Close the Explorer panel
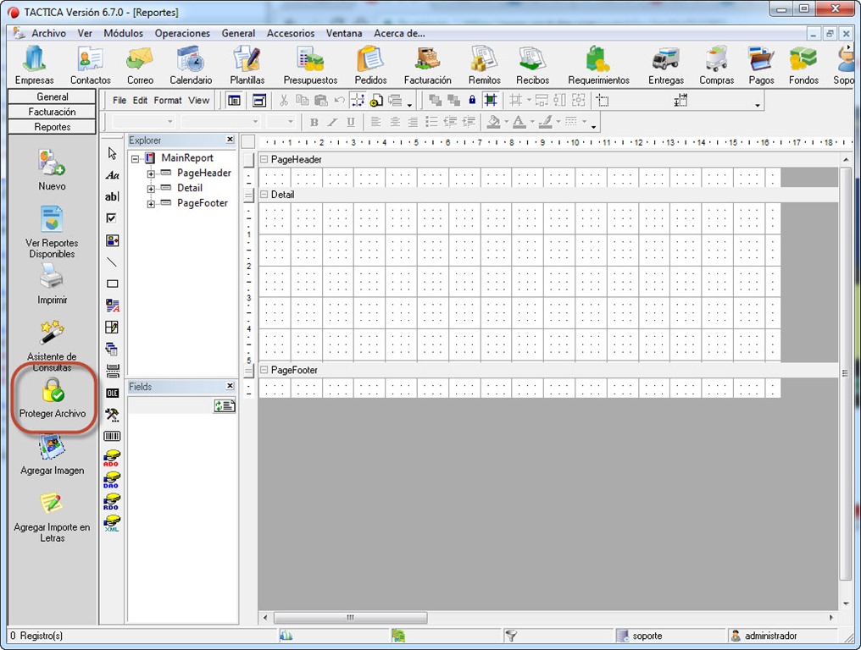The height and width of the screenshot is (650, 861). pyautogui.click(x=230, y=140)
